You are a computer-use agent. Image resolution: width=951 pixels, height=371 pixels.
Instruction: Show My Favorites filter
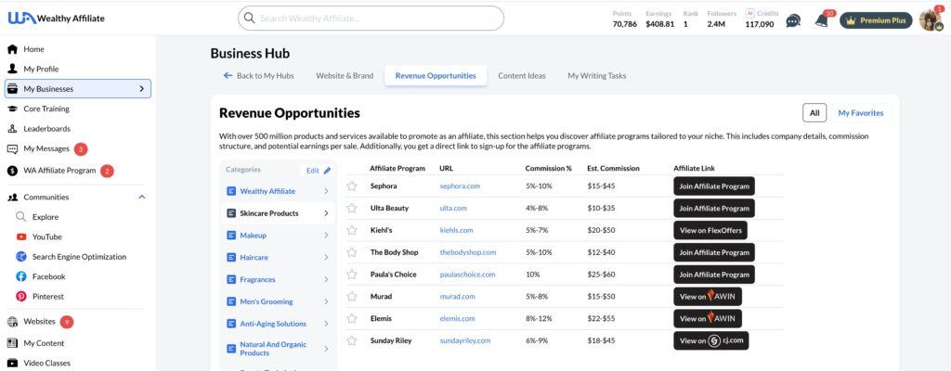[x=861, y=113]
